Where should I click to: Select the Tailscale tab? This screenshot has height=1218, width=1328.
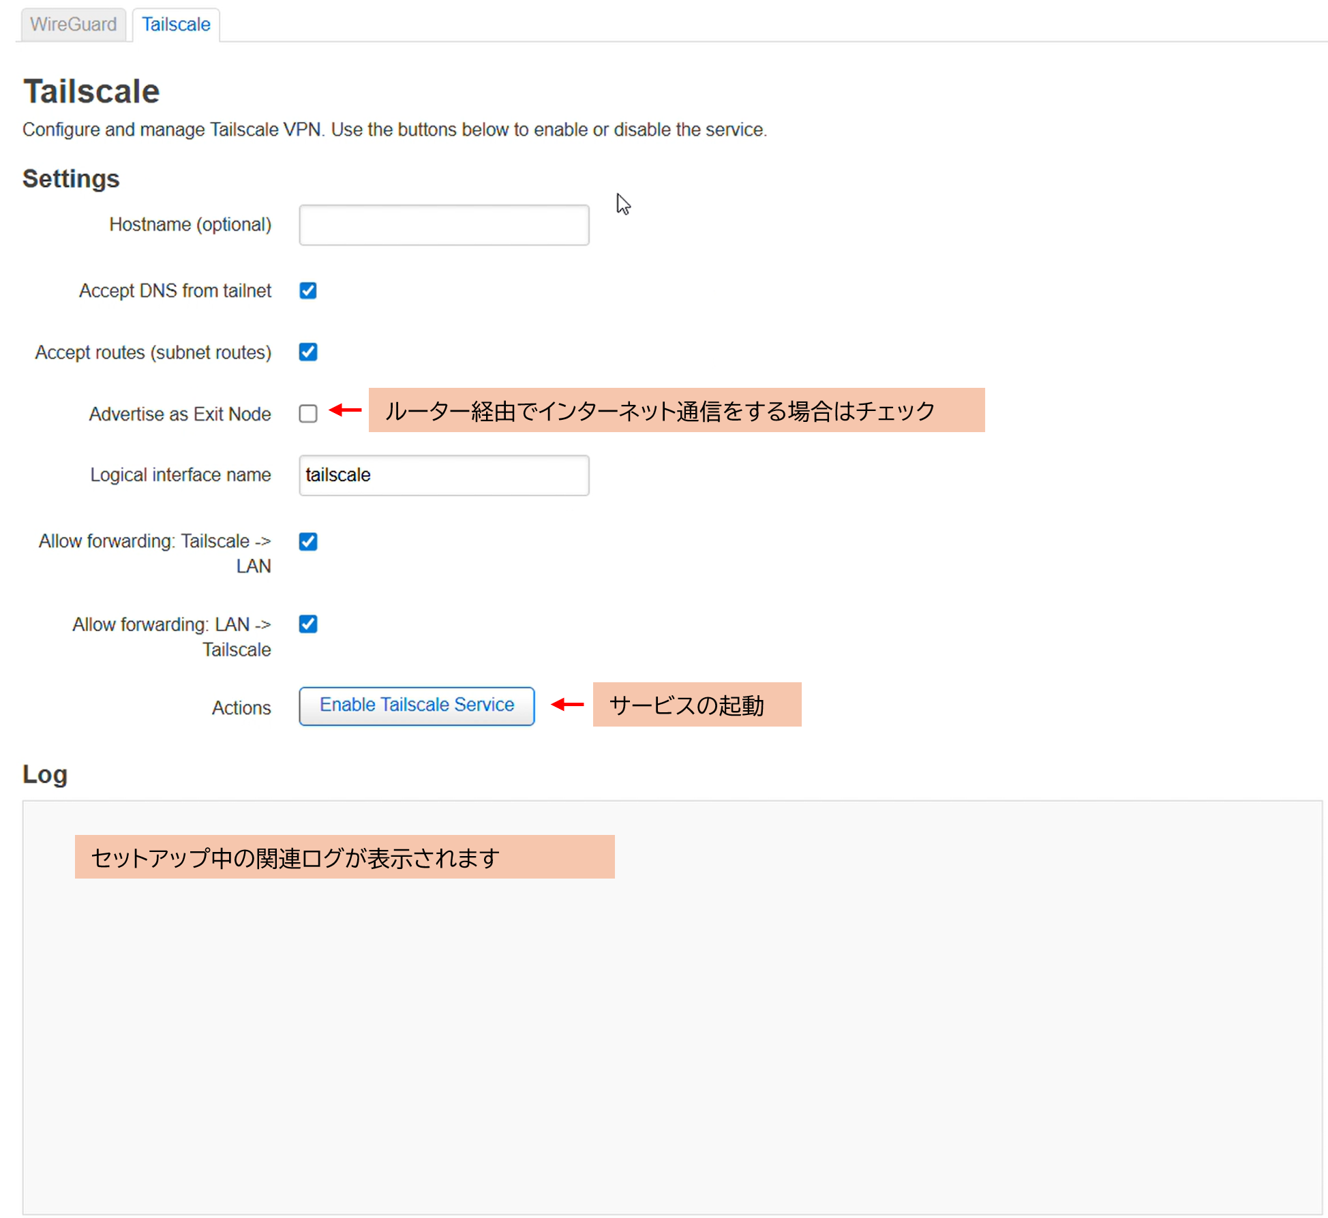coord(176,25)
